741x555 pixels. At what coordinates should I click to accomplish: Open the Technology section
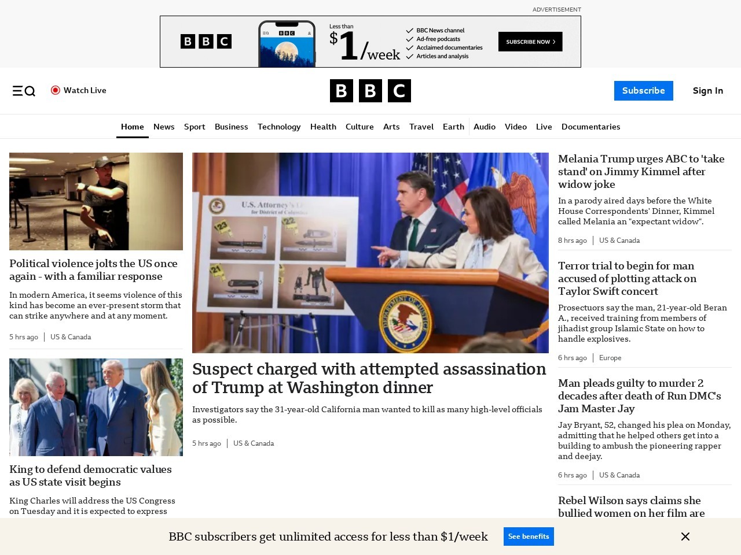pyautogui.click(x=279, y=127)
